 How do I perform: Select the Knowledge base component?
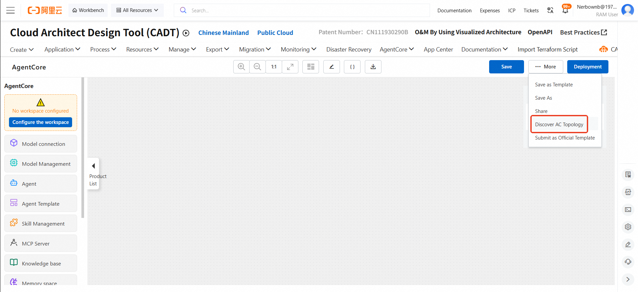click(x=41, y=263)
